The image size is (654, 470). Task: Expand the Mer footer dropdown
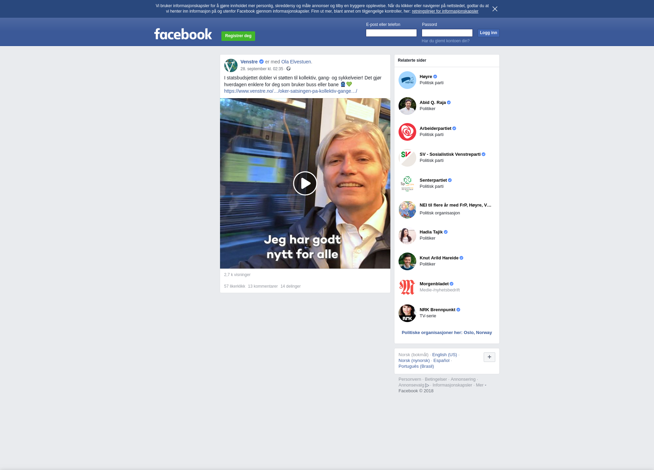[x=481, y=385]
